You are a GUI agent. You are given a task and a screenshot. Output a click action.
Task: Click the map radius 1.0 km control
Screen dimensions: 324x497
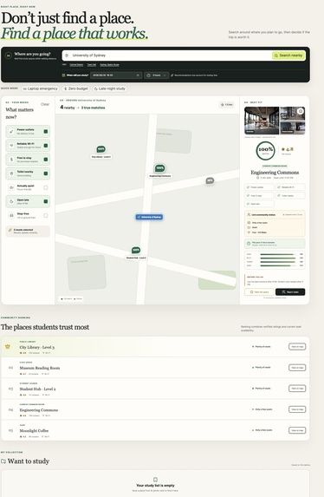click(x=227, y=105)
